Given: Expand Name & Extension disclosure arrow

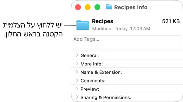Looking at the screenshot, I should (x=77, y=72).
